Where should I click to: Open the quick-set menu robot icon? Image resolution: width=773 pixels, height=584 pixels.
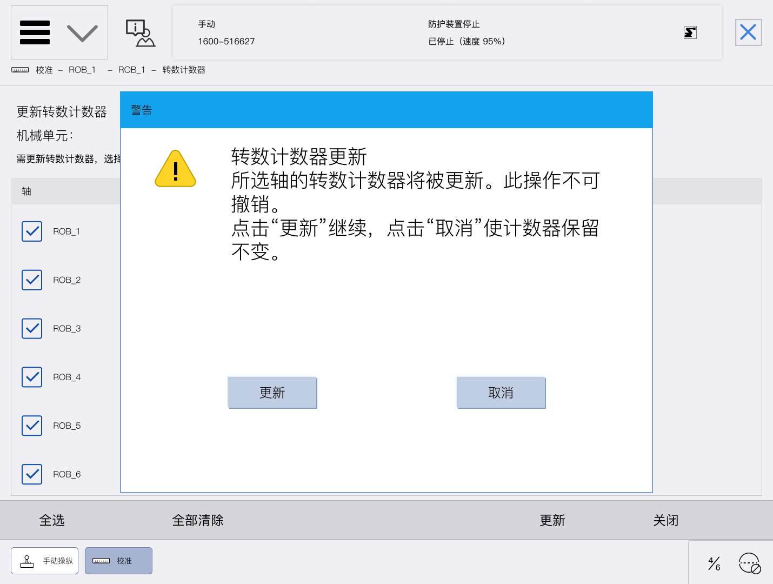(750, 563)
